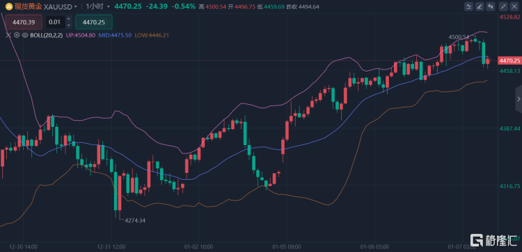
Task: Click the red sell price 4470.39
Action: [x=23, y=22]
